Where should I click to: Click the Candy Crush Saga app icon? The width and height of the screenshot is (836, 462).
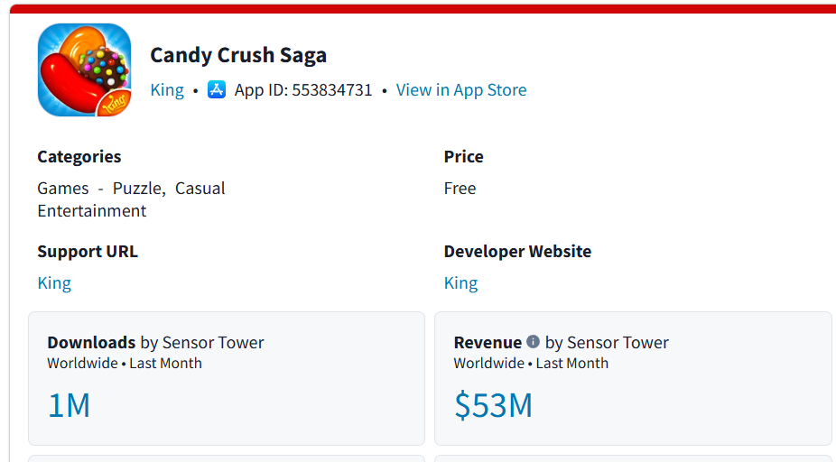(84, 70)
